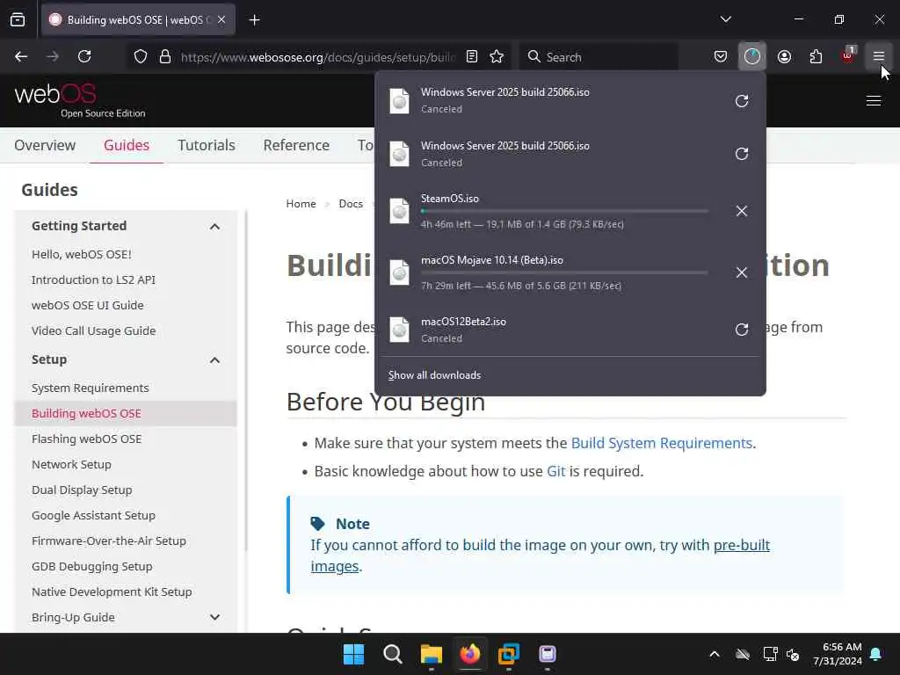Click the SteamOS.iso download progress bar
Viewport: 900px width, 675px height.
point(564,211)
